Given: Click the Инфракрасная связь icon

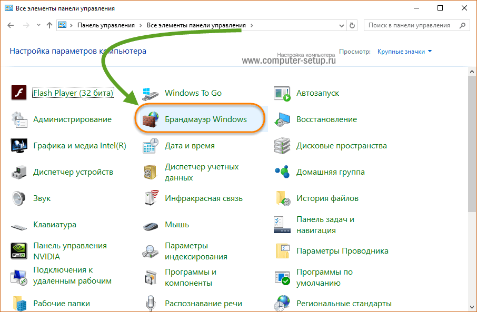Looking at the screenshot, I should click(x=151, y=198).
